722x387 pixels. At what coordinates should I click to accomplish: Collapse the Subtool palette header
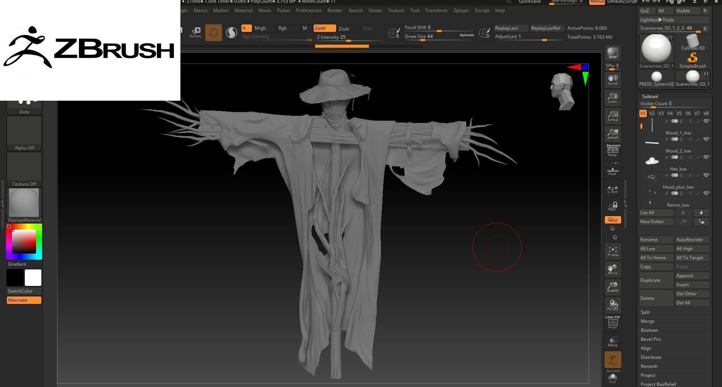pyautogui.click(x=650, y=97)
